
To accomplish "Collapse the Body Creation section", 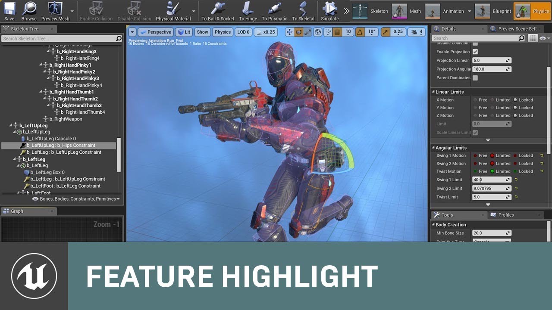I will point(433,225).
